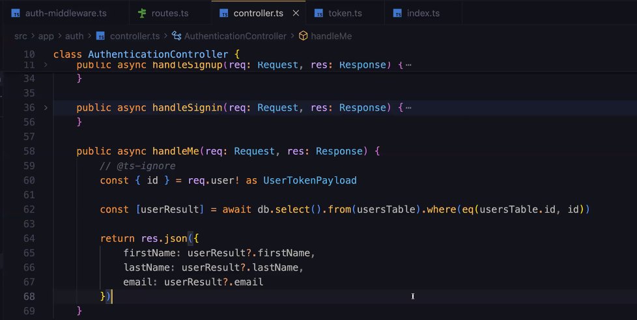Click TypeScript icon on token.ts tab
Image resolution: width=637 pixels, height=320 pixels.
point(319,14)
